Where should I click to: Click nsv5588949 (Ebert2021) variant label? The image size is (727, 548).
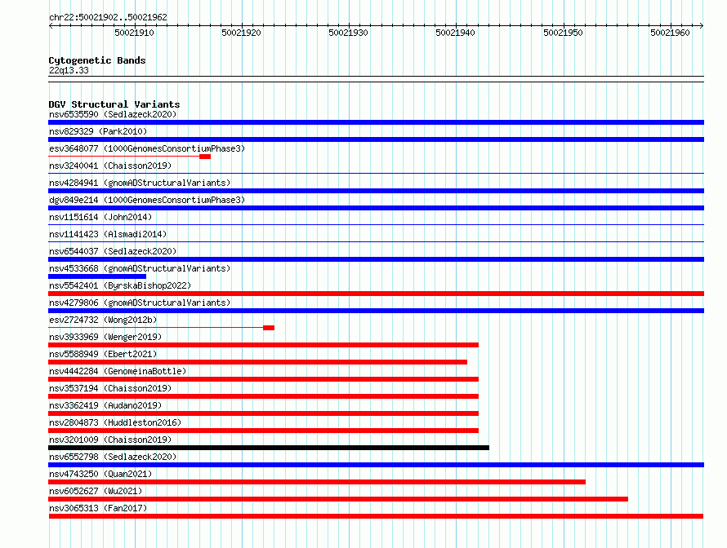coord(103,354)
